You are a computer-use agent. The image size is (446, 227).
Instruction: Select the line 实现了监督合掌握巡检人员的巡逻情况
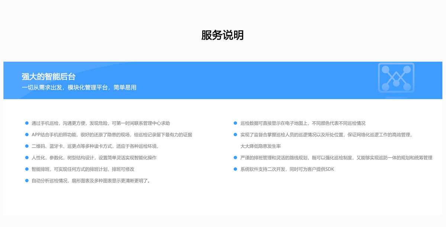tap(326, 135)
